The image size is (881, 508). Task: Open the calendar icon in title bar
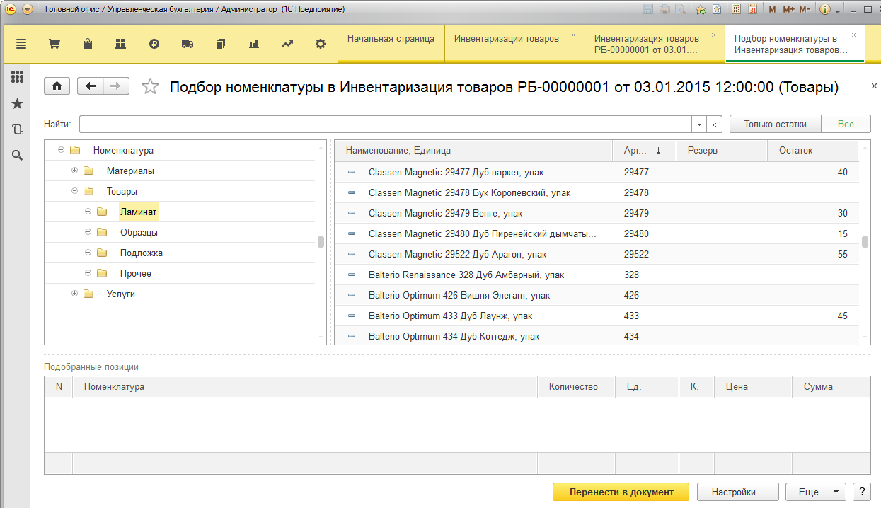(752, 10)
